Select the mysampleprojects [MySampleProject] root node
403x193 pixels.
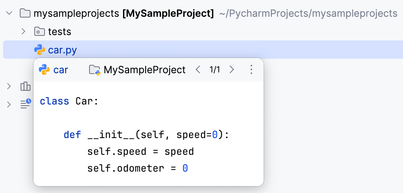click(x=123, y=14)
